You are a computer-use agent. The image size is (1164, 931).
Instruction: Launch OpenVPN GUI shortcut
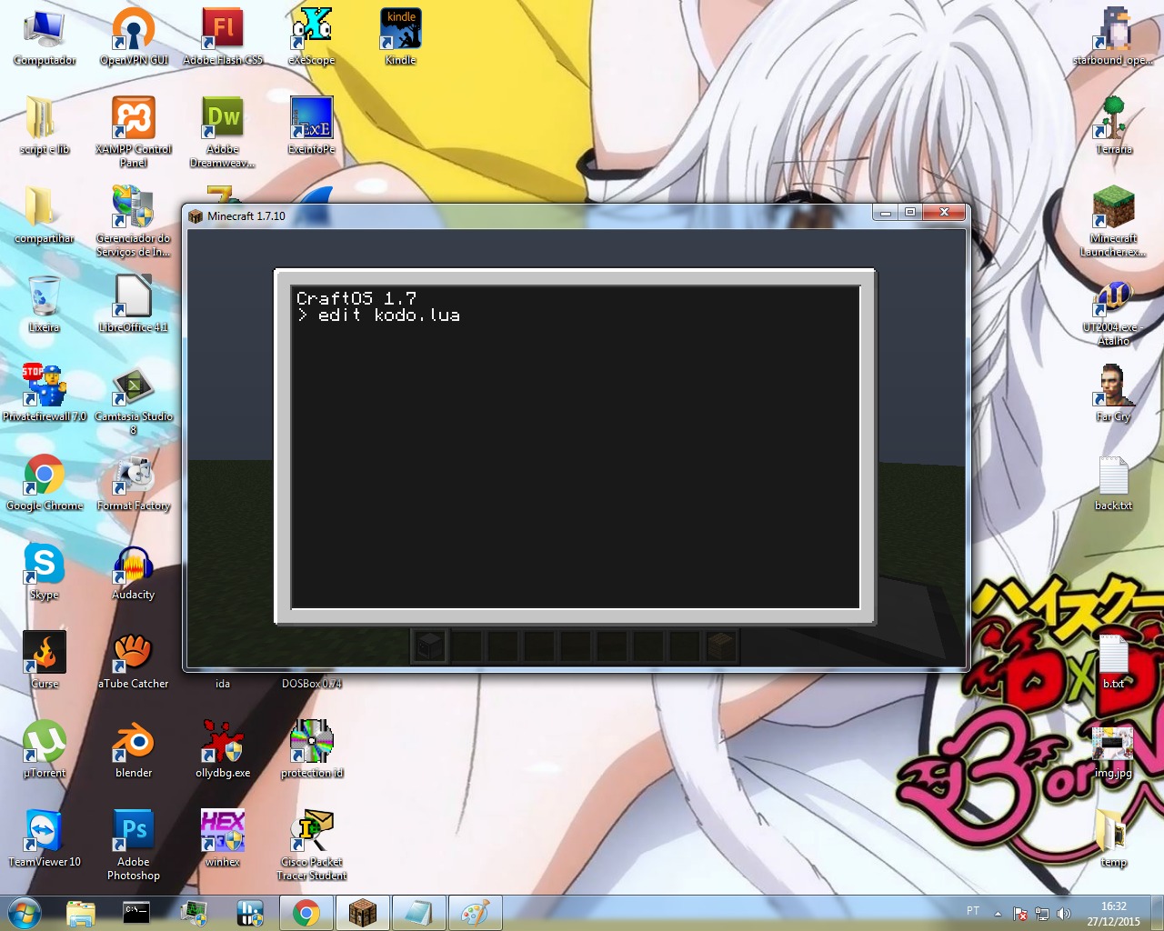(134, 36)
